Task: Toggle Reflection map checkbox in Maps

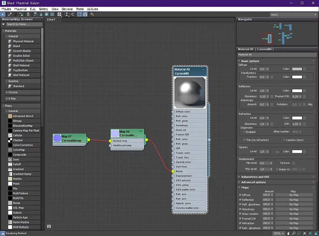Action: pyautogui.click(x=240, y=200)
